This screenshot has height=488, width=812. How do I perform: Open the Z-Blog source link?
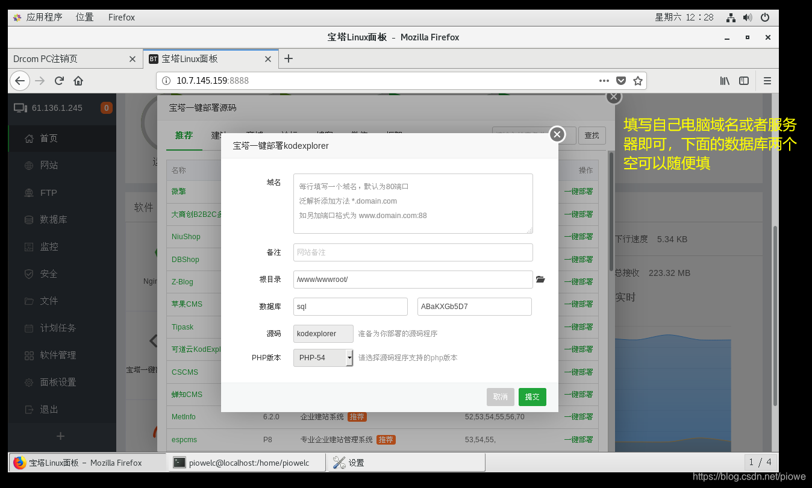183,282
